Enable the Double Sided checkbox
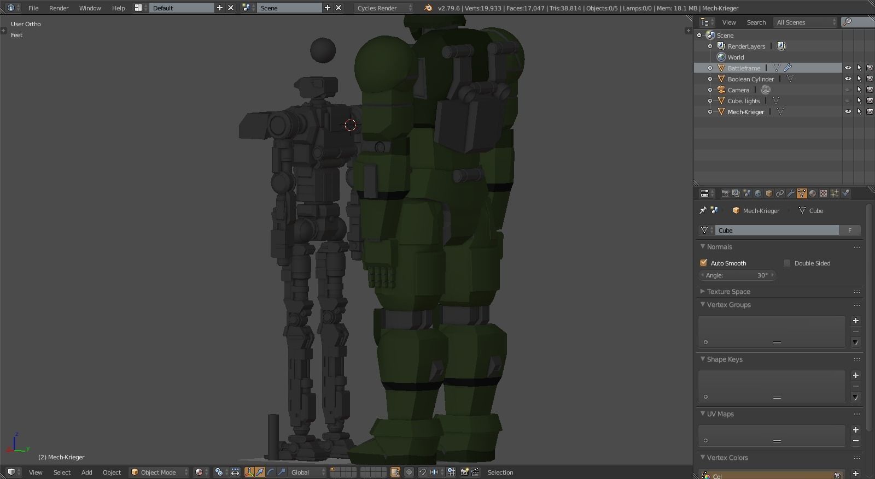The image size is (875, 479). (x=787, y=263)
